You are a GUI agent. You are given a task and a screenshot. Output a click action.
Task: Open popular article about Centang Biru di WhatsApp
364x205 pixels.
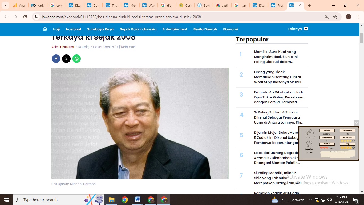click(x=279, y=77)
